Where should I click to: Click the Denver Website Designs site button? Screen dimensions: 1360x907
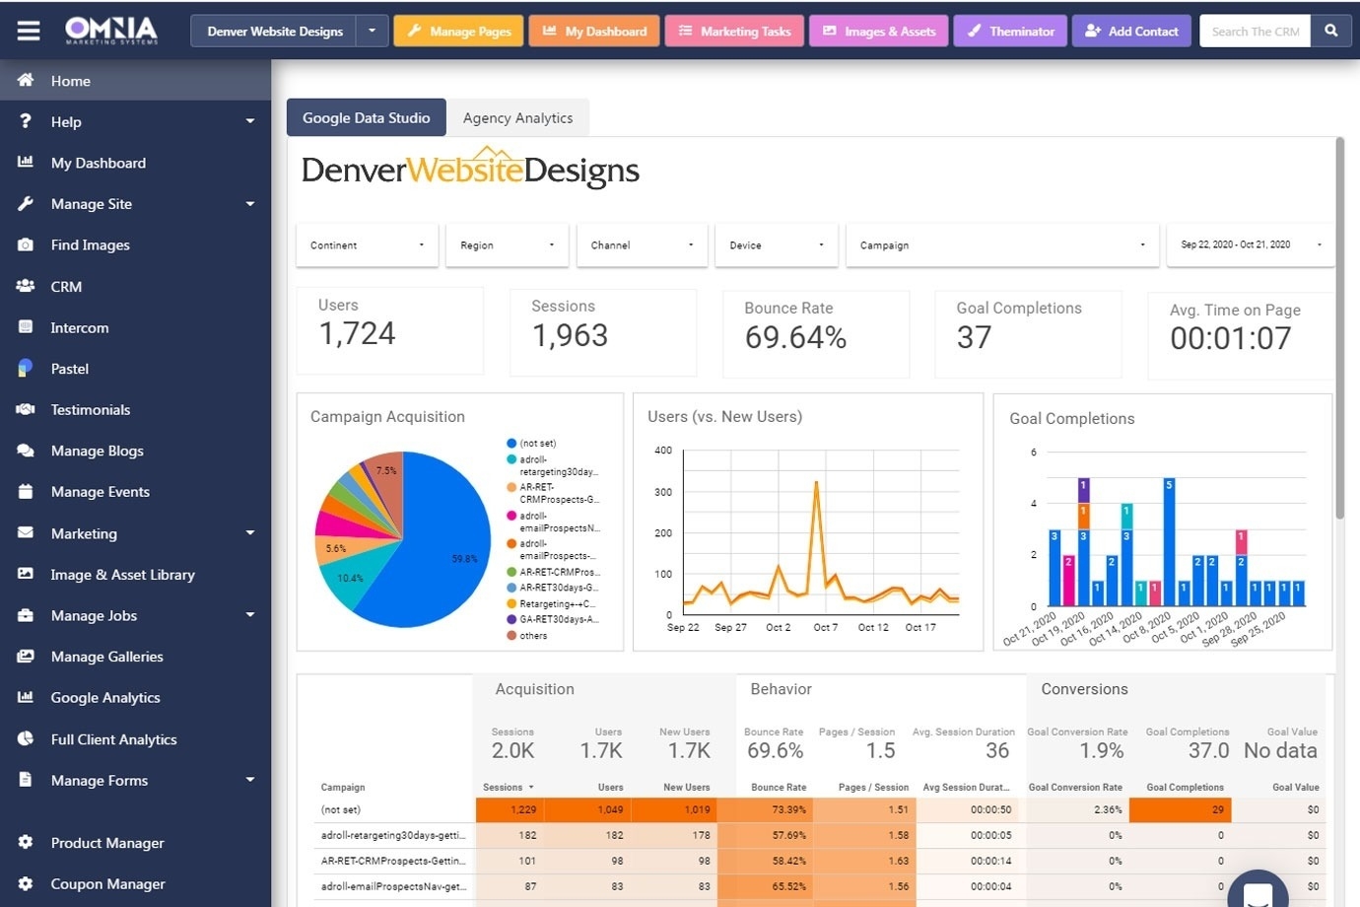[x=274, y=31]
